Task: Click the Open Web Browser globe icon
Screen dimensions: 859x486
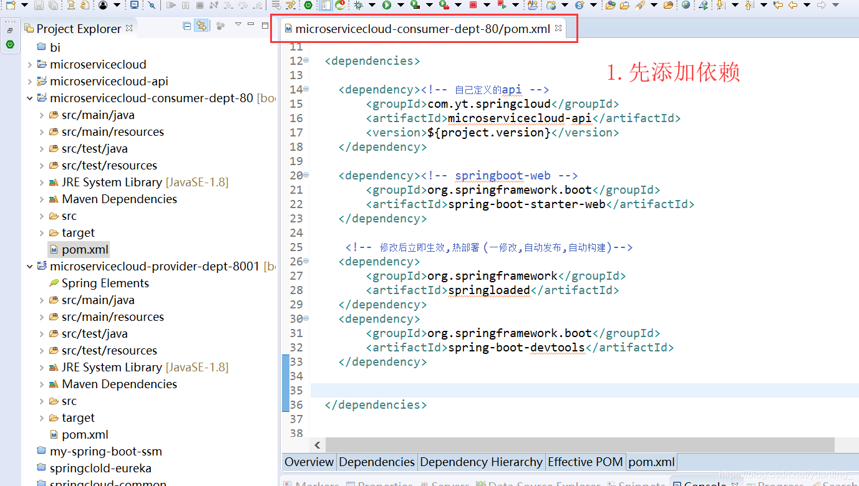Action: [686, 5]
